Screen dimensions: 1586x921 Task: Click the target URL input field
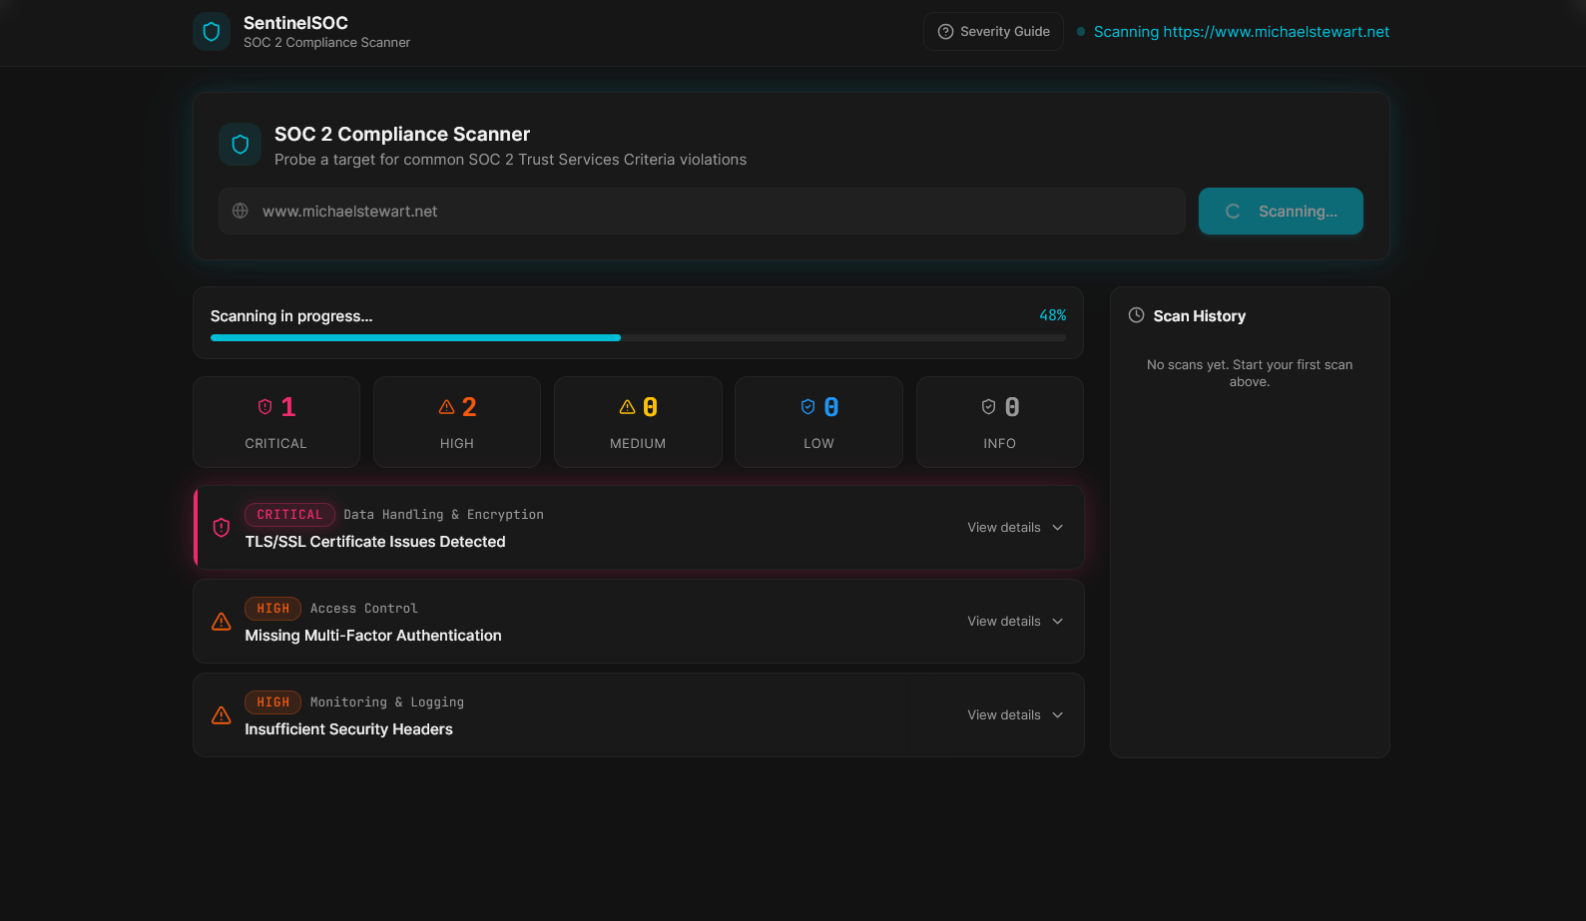point(714,212)
